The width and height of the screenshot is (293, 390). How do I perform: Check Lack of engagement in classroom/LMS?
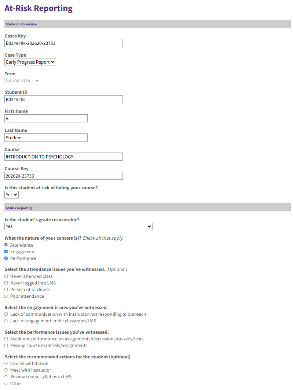[x=6, y=321]
